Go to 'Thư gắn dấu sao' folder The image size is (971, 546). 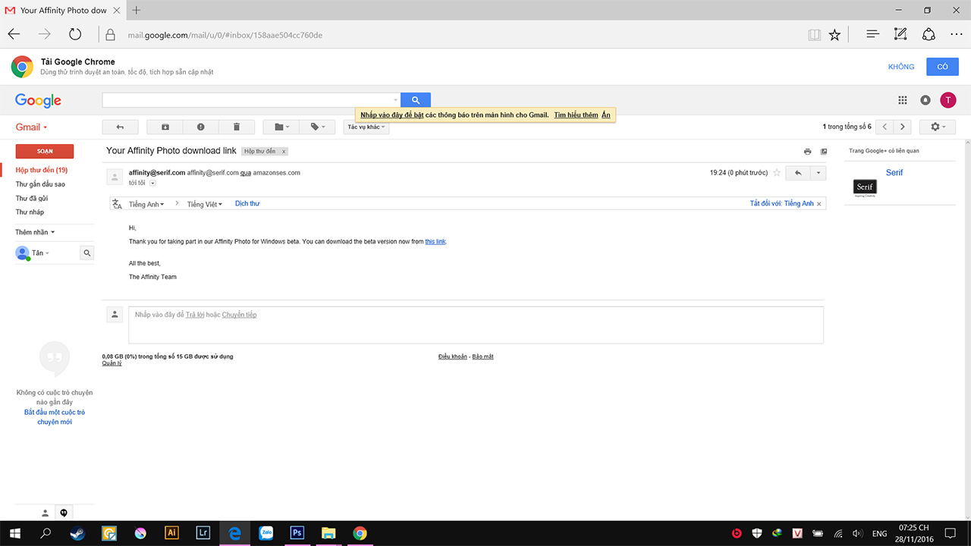(x=40, y=184)
